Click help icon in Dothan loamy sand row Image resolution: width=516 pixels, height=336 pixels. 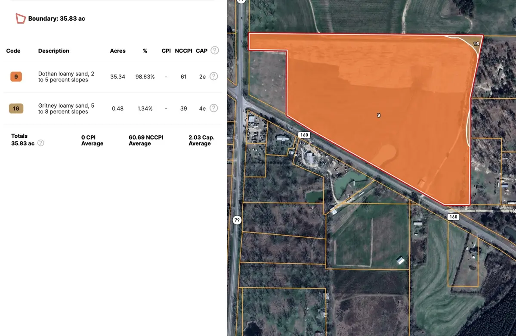pyautogui.click(x=213, y=77)
